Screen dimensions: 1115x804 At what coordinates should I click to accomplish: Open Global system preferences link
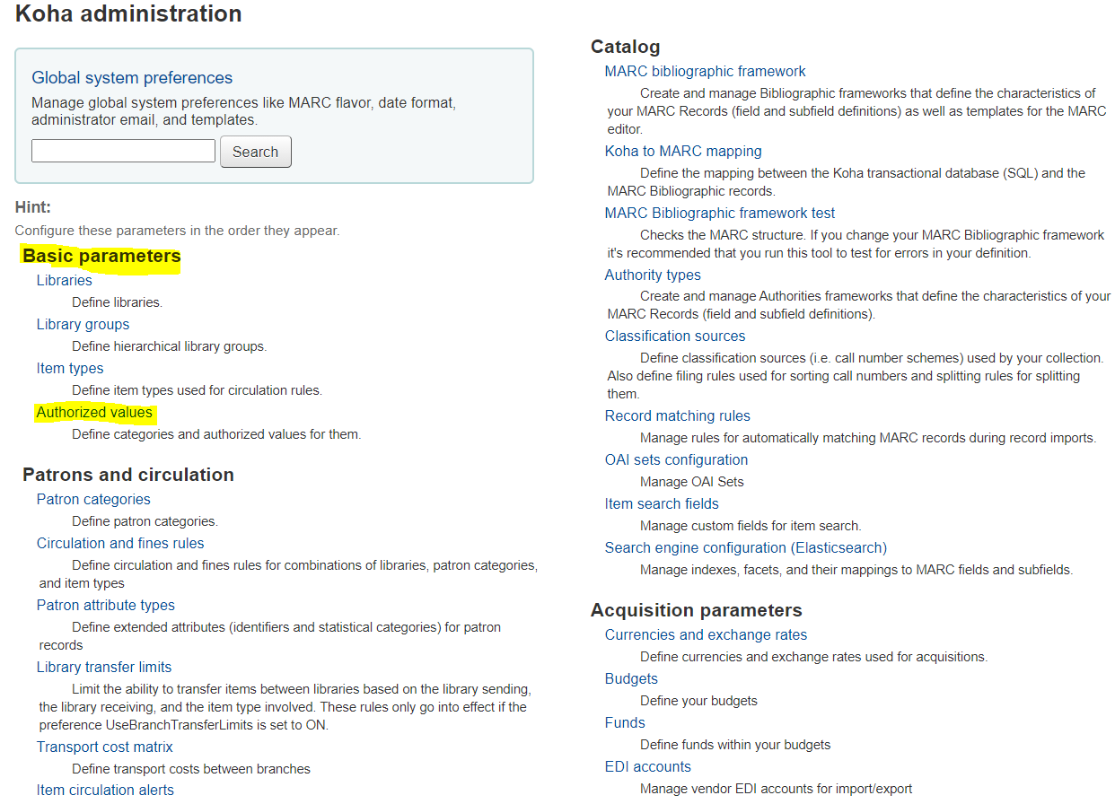click(x=132, y=78)
